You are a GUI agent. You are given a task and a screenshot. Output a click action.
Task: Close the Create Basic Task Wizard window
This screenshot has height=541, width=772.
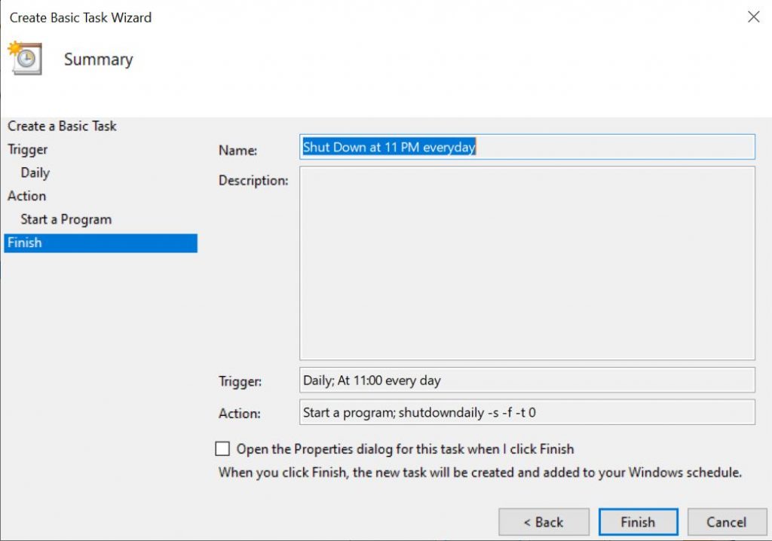click(753, 17)
